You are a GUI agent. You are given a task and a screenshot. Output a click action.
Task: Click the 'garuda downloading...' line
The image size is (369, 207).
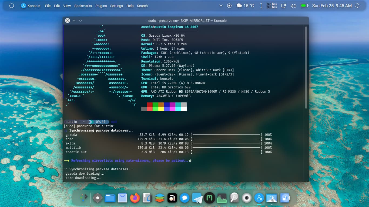pyautogui.click(x=85, y=174)
